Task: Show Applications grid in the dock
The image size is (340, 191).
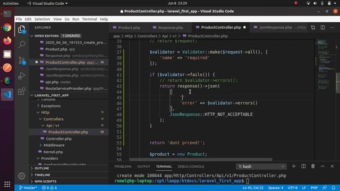Action: pyautogui.click(x=7, y=184)
